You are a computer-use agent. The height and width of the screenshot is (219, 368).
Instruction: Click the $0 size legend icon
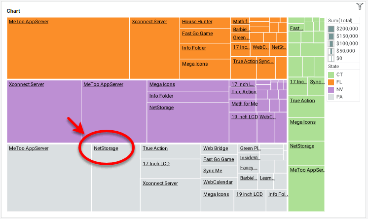[331, 58]
